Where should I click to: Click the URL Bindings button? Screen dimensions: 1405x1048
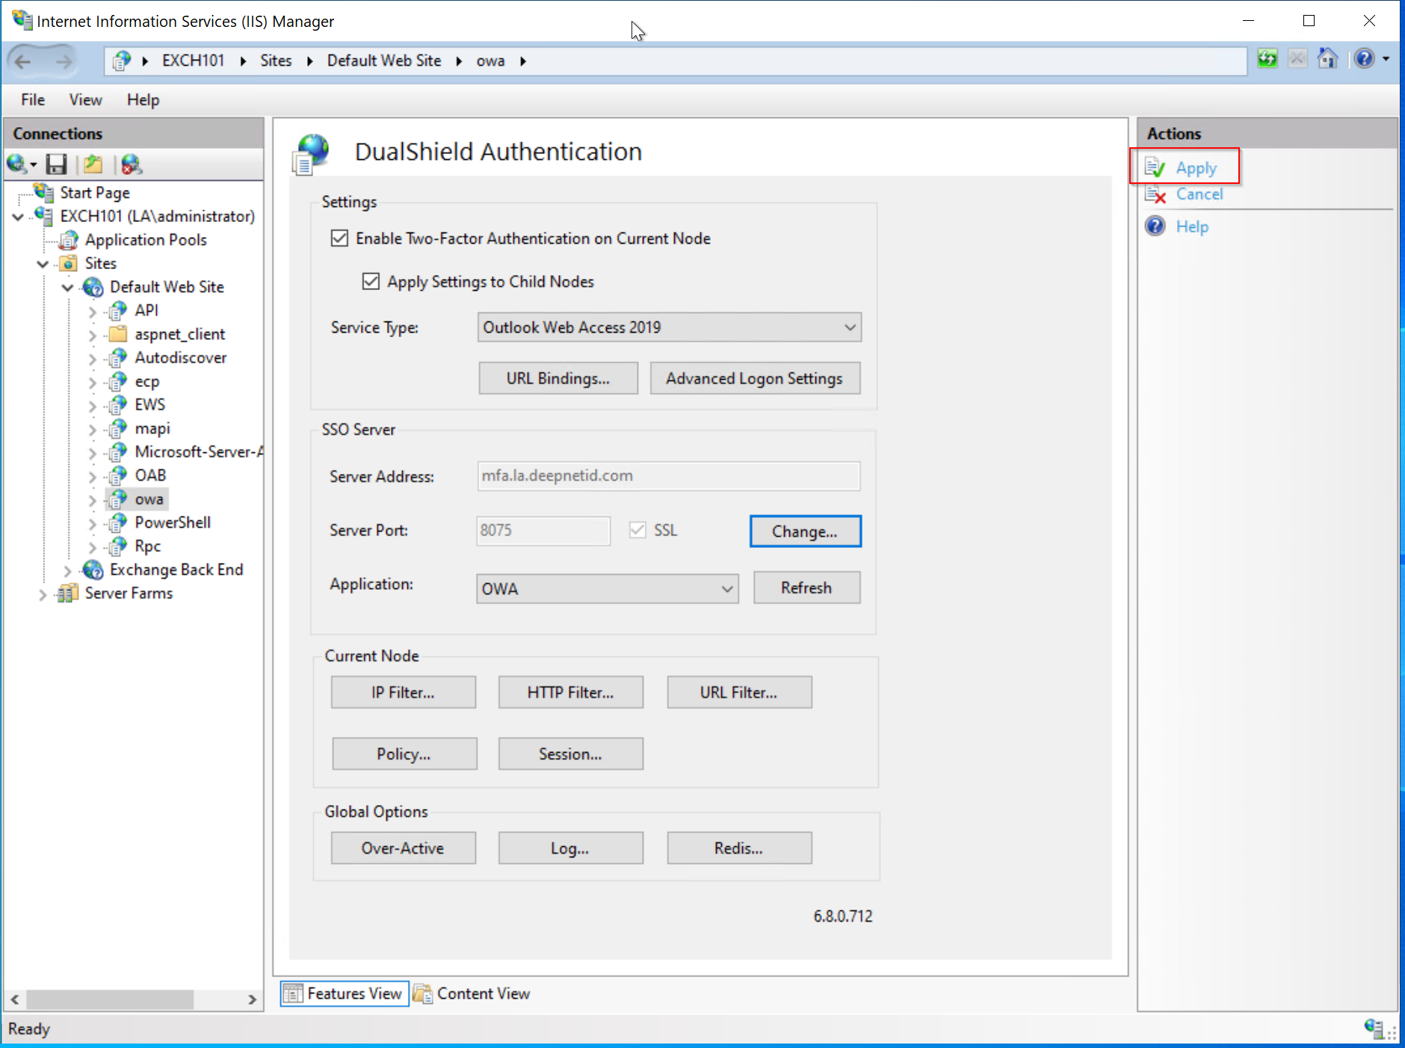558,378
